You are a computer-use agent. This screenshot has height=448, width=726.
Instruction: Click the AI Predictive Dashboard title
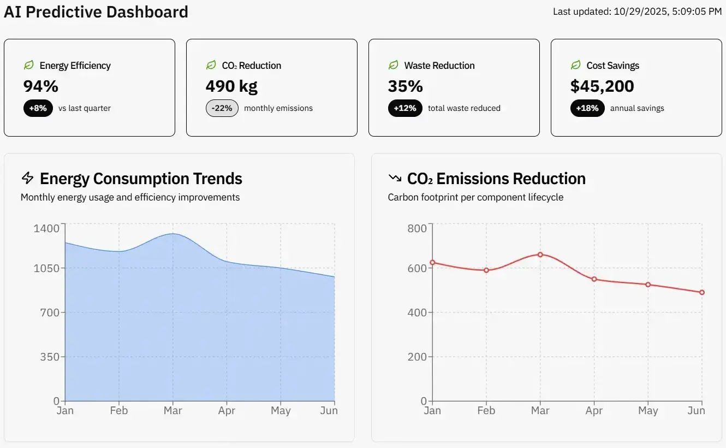click(x=96, y=11)
